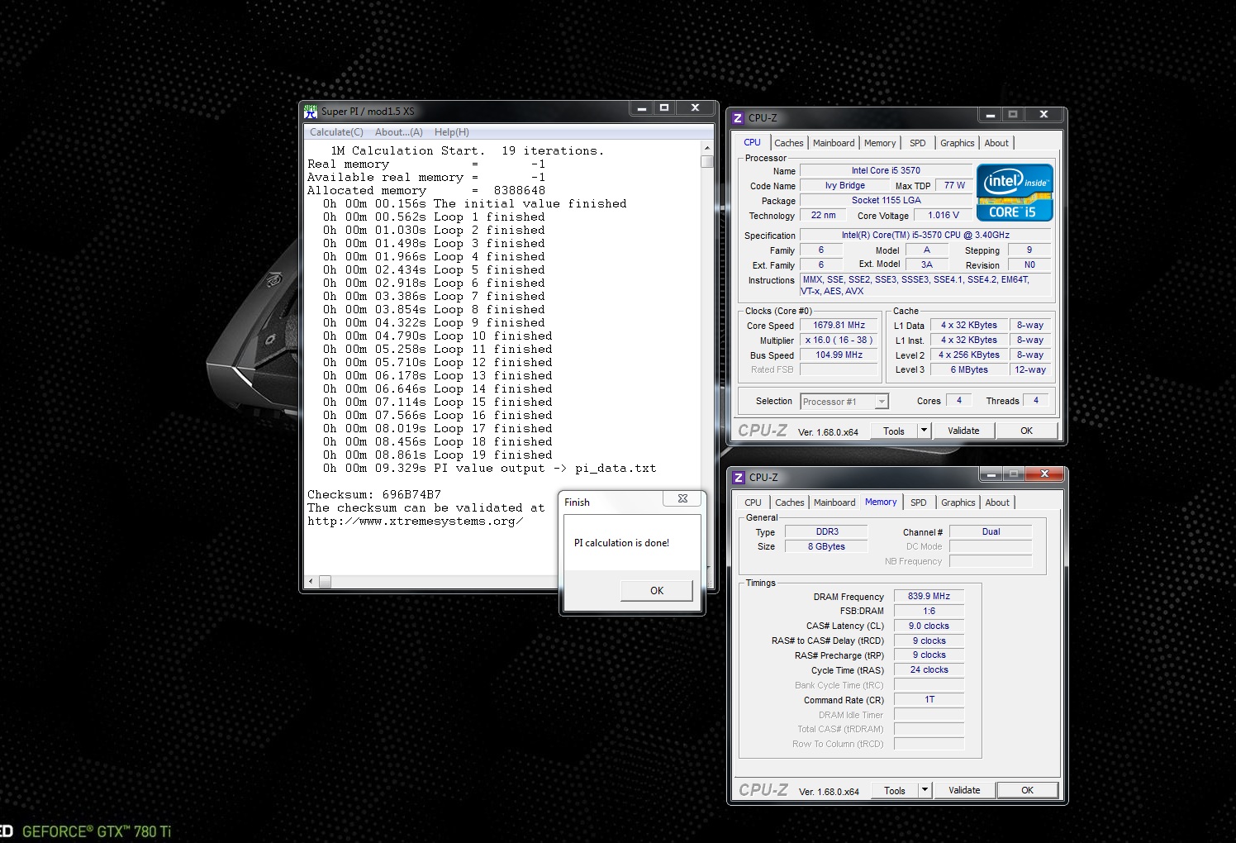Click the CAS# Latency value 9.0 clocks

pyautogui.click(x=929, y=626)
